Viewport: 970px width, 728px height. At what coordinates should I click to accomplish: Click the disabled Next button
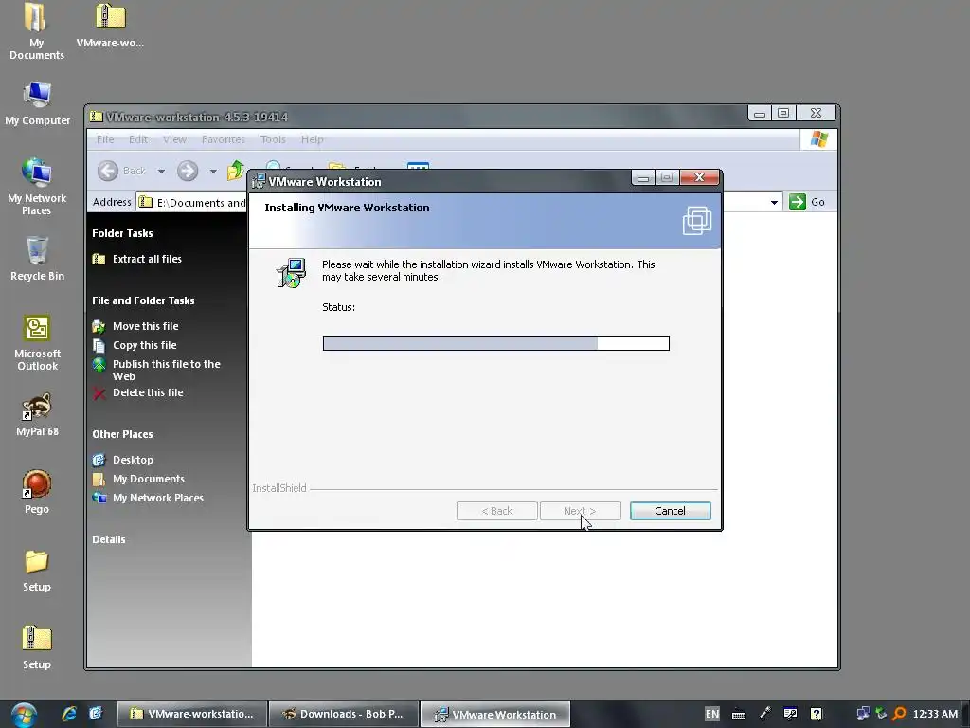coord(581,511)
